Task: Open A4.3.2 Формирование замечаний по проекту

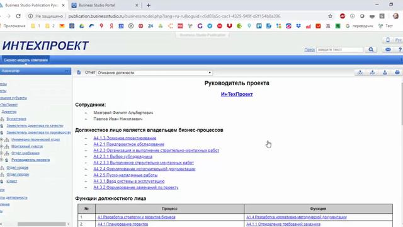Action: coord(136,187)
